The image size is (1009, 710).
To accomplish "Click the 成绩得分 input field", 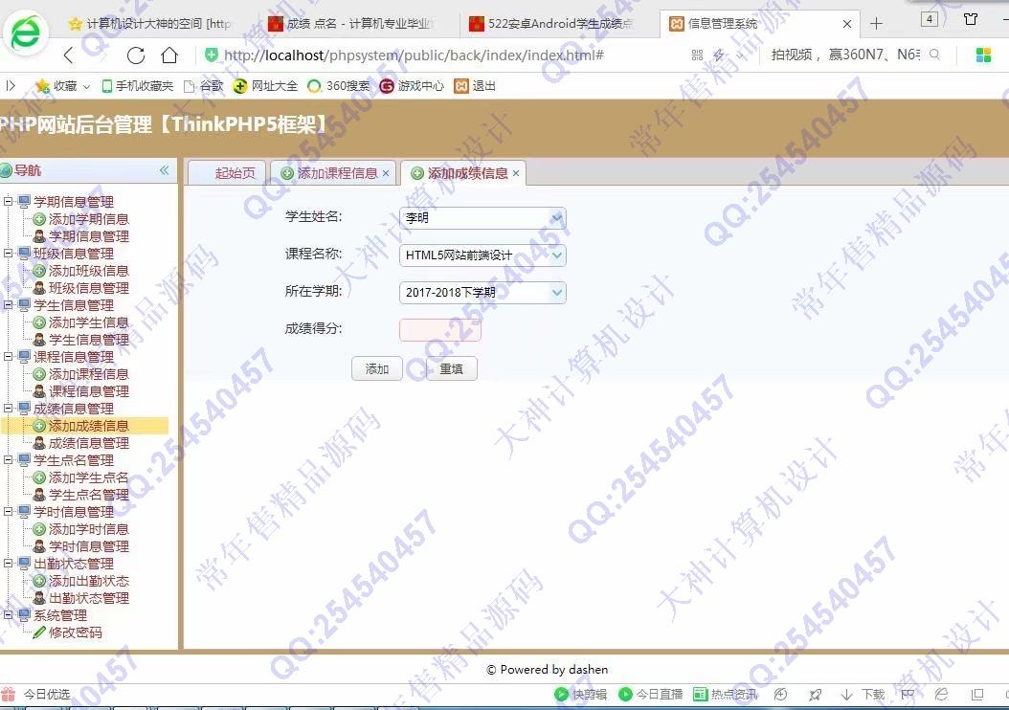I will click(440, 330).
